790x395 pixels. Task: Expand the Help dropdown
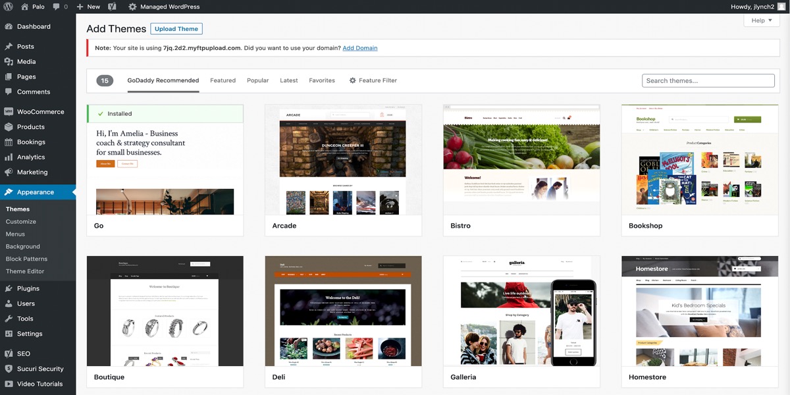pos(762,20)
